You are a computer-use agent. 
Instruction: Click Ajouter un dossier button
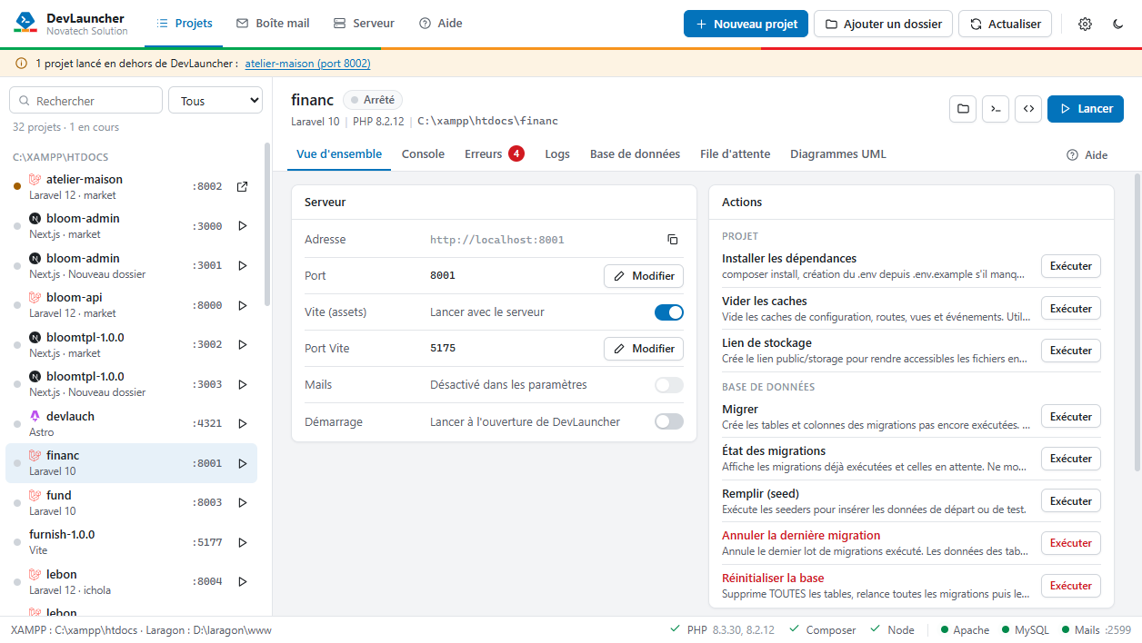click(x=883, y=24)
